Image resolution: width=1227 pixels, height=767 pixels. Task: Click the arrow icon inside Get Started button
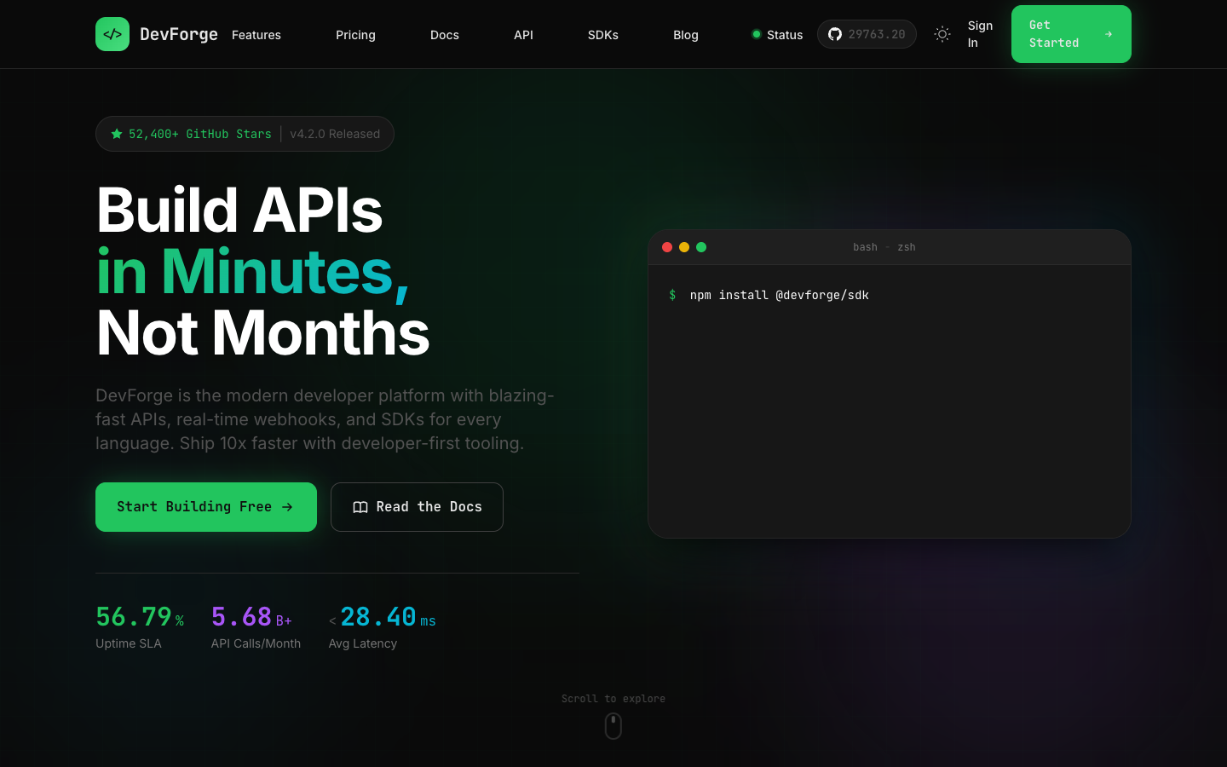(x=1109, y=34)
